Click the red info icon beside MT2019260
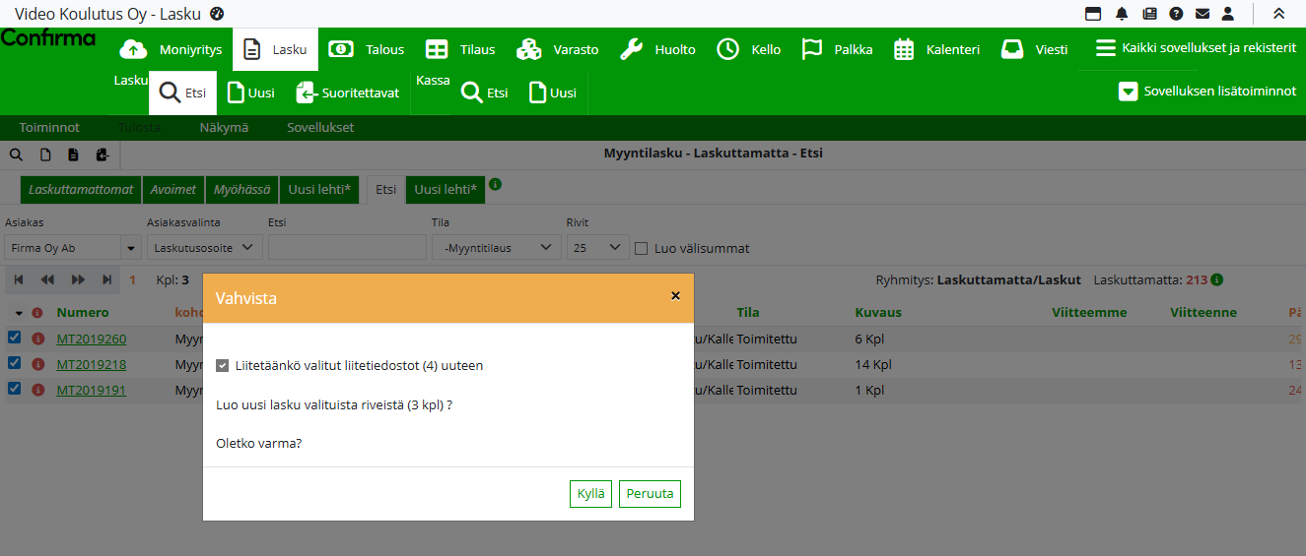Image resolution: width=1306 pixels, height=556 pixels. (38, 339)
